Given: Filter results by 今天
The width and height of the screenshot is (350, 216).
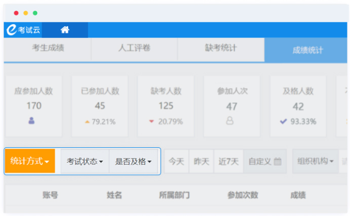Looking at the screenshot, I should coord(176,161).
